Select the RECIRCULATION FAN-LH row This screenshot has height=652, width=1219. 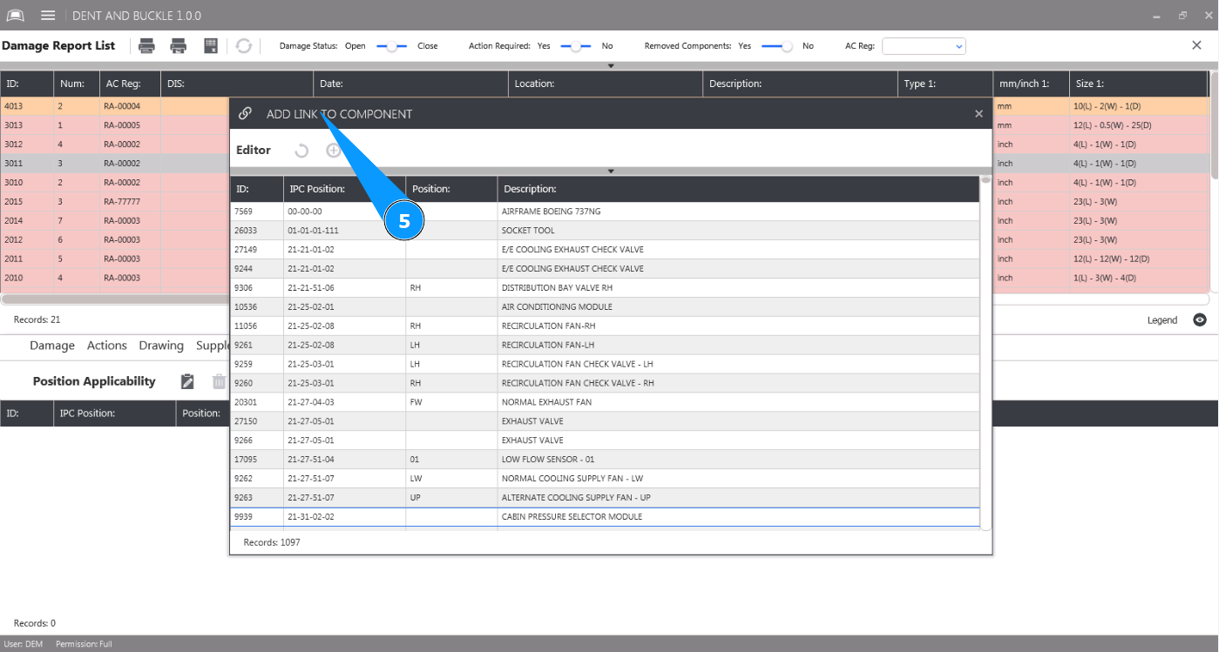coord(605,346)
